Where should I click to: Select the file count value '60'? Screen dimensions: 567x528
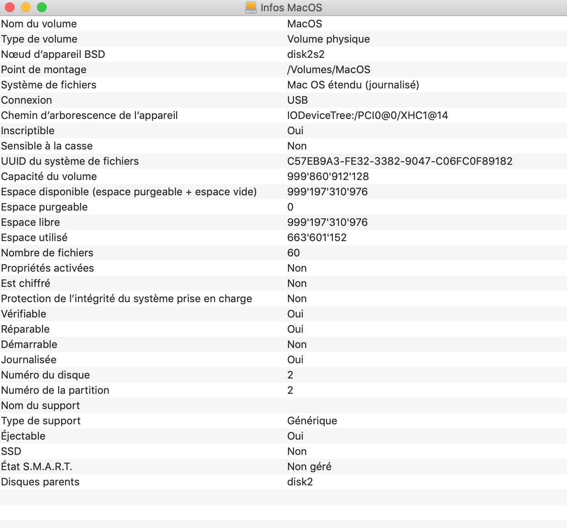pos(294,253)
